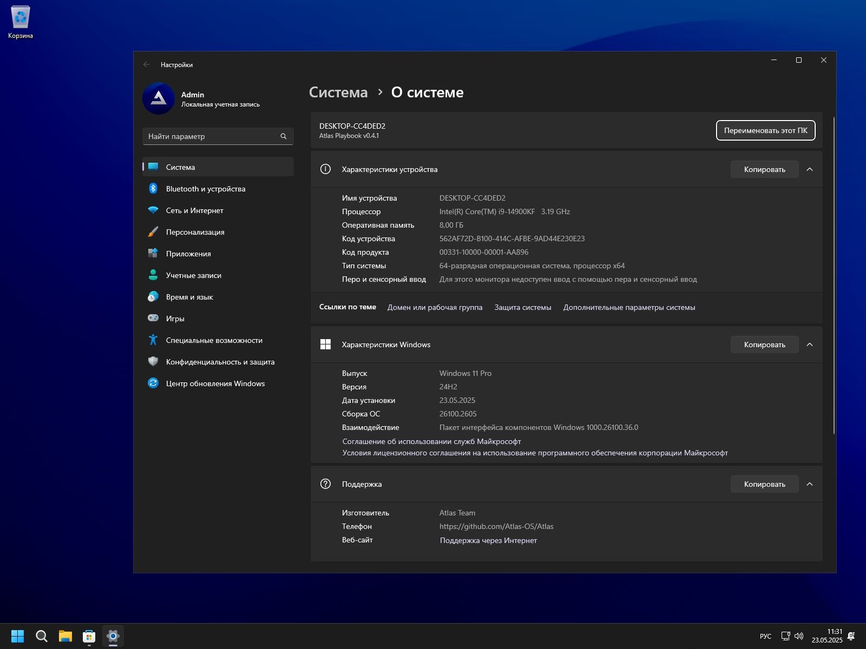The image size is (866, 649).
Task: Open taskbar Search
Action: 41,636
